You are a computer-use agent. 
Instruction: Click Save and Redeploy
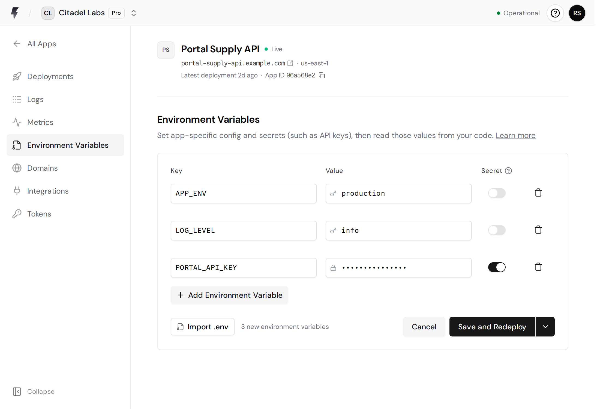point(492,327)
